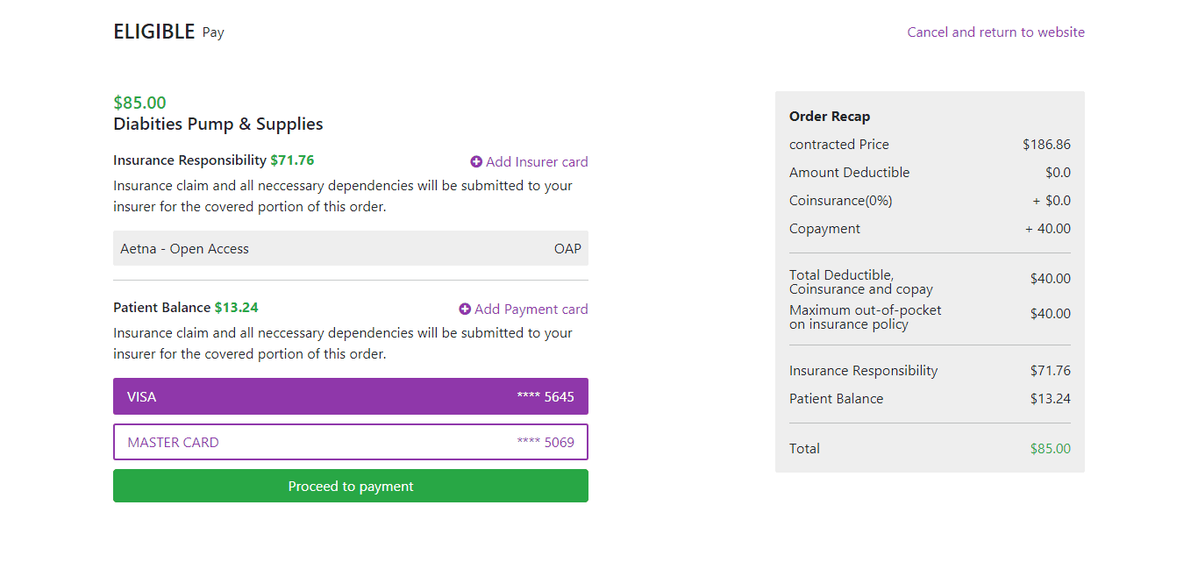This screenshot has height=562, width=1198.
Task: Click the green Total $85.00 in recap
Action: [1050, 448]
